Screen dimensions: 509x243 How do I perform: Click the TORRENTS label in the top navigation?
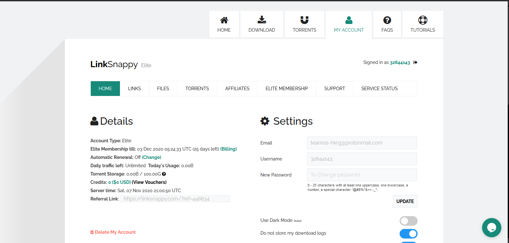[x=304, y=30]
